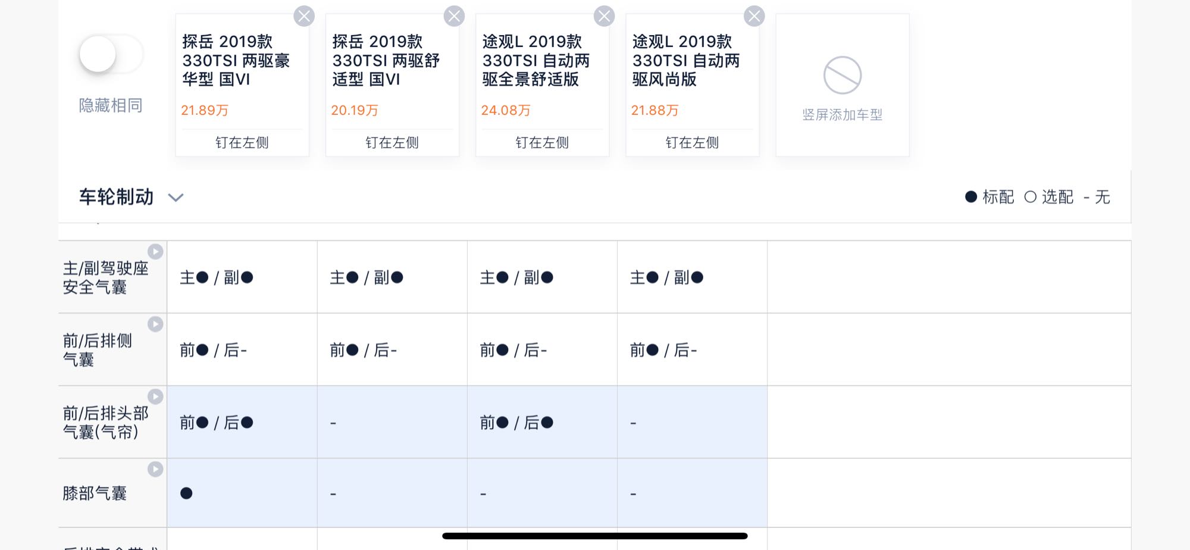The width and height of the screenshot is (1190, 550).
Task: Remove 探岳 330TSI 两驱舒适型 from comparison
Action: [x=454, y=16]
